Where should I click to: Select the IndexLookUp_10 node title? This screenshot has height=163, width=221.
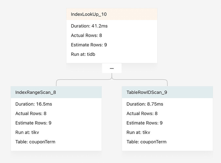point(89,14)
